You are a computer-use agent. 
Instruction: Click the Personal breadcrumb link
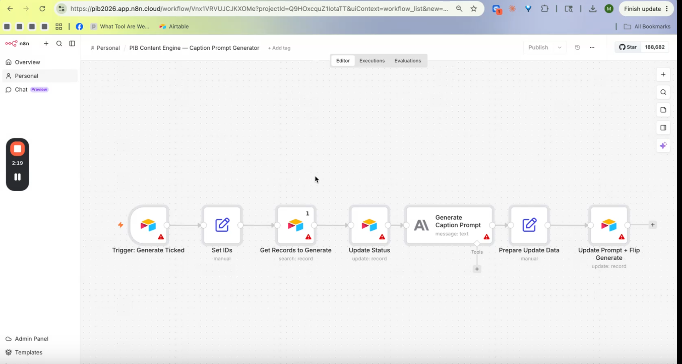coord(105,48)
